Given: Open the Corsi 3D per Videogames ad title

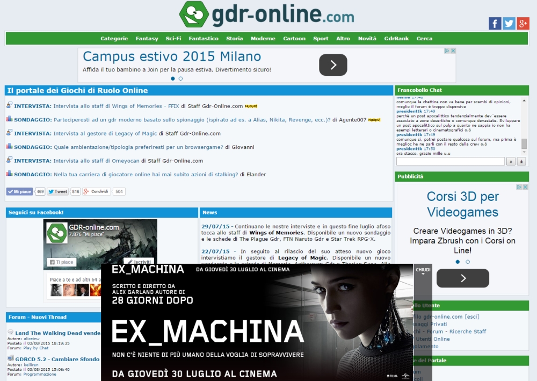Looking at the screenshot, I should click(x=462, y=204).
